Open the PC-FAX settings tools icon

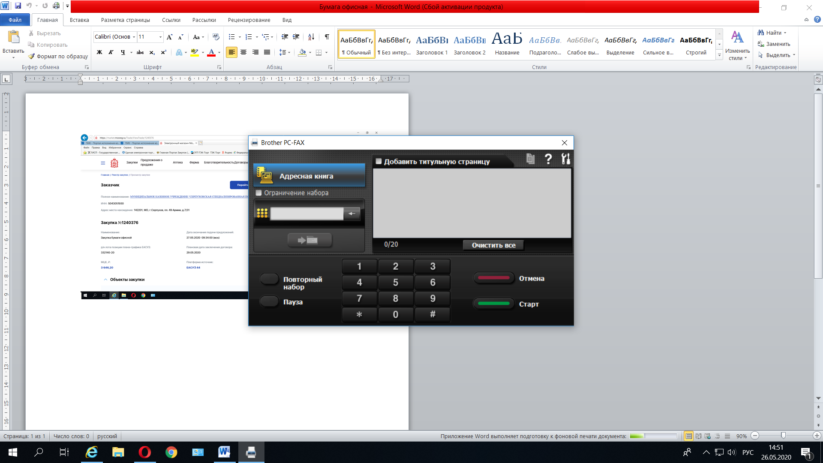[566, 159]
